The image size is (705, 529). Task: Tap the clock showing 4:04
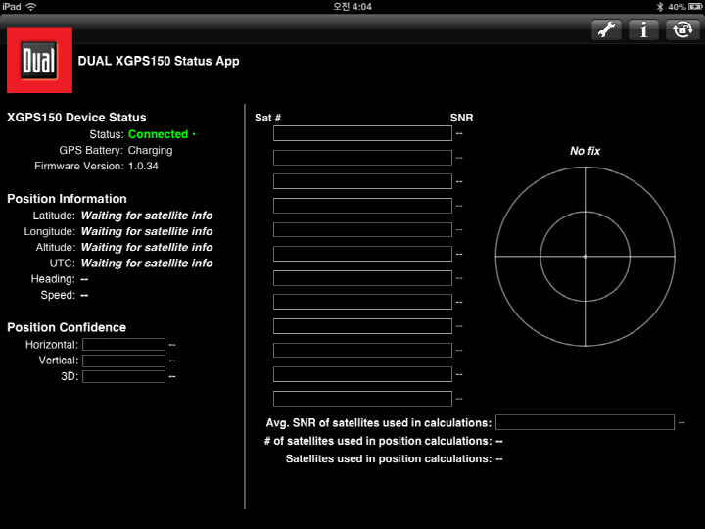point(352,6)
